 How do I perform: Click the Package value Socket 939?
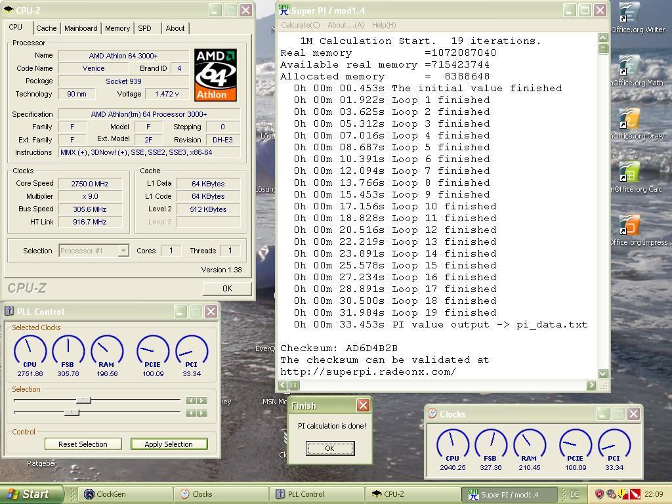tap(123, 81)
